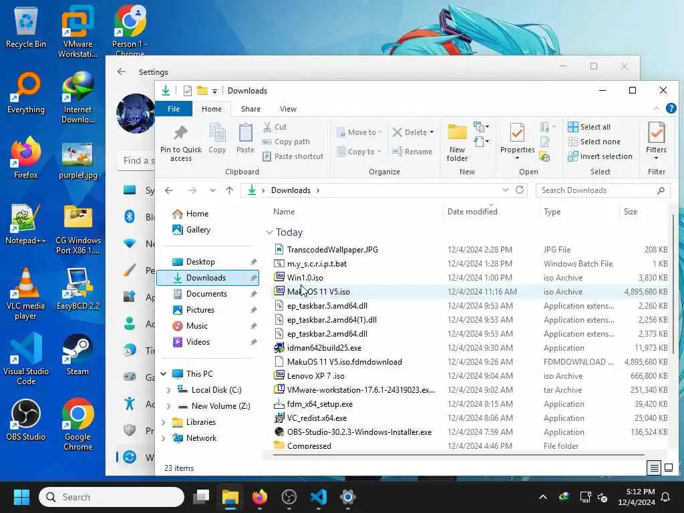Expand Local Disk (C:) node

[x=168, y=390]
